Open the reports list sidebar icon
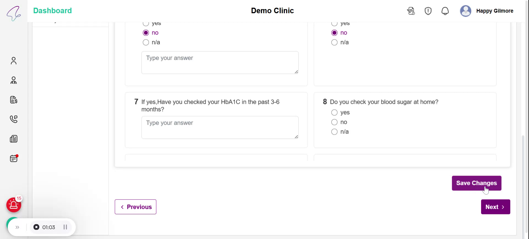This screenshot has width=529, height=239. pos(14,139)
